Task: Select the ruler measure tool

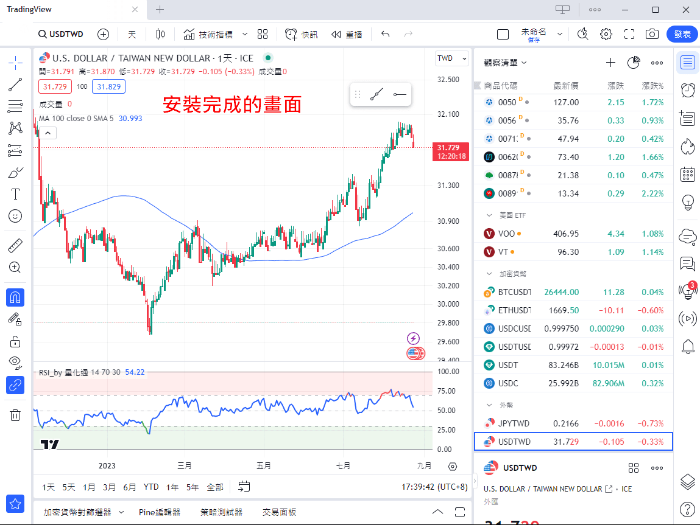Action: click(15, 245)
